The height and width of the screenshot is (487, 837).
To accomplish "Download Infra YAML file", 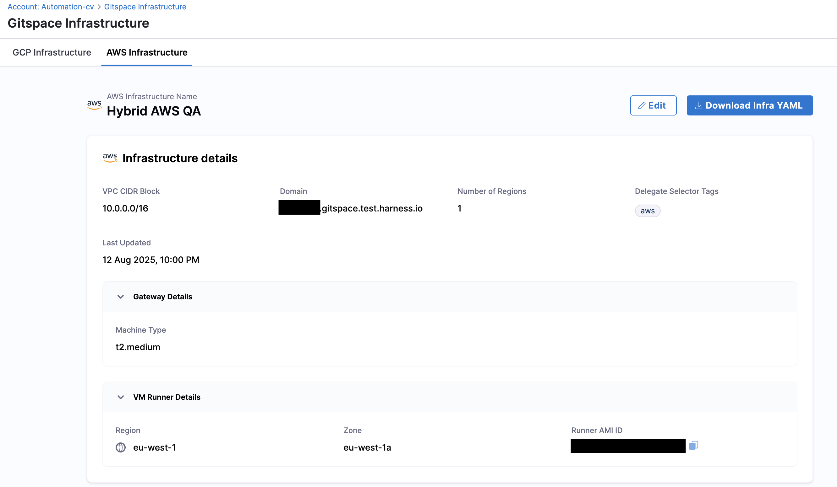I will tap(750, 105).
